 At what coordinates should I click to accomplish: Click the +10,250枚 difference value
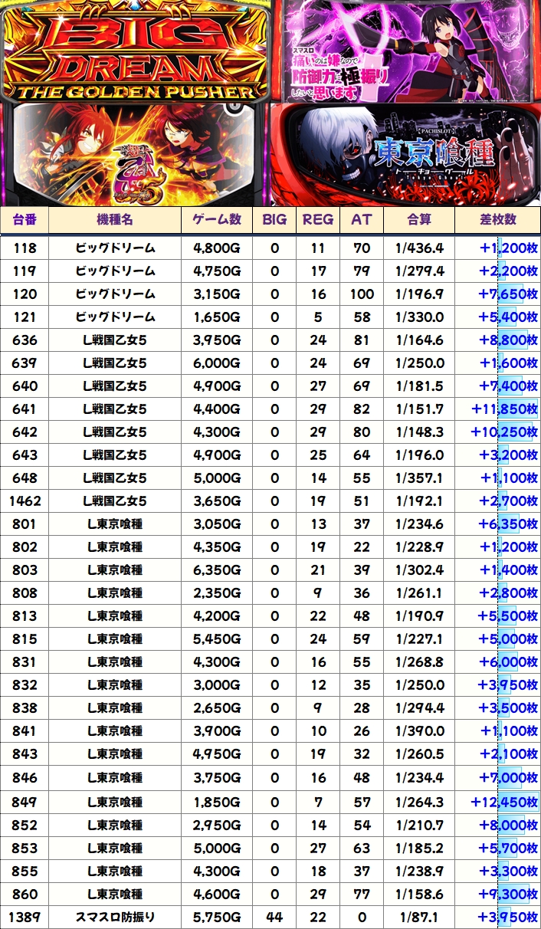click(x=498, y=432)
